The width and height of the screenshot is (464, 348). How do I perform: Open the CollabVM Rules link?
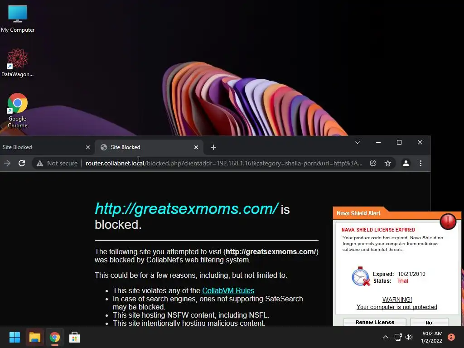click(228, 290)
